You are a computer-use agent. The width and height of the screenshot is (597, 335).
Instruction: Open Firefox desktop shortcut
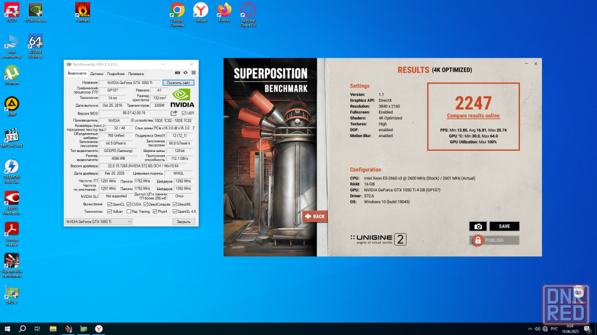click(x=224, y=13)
